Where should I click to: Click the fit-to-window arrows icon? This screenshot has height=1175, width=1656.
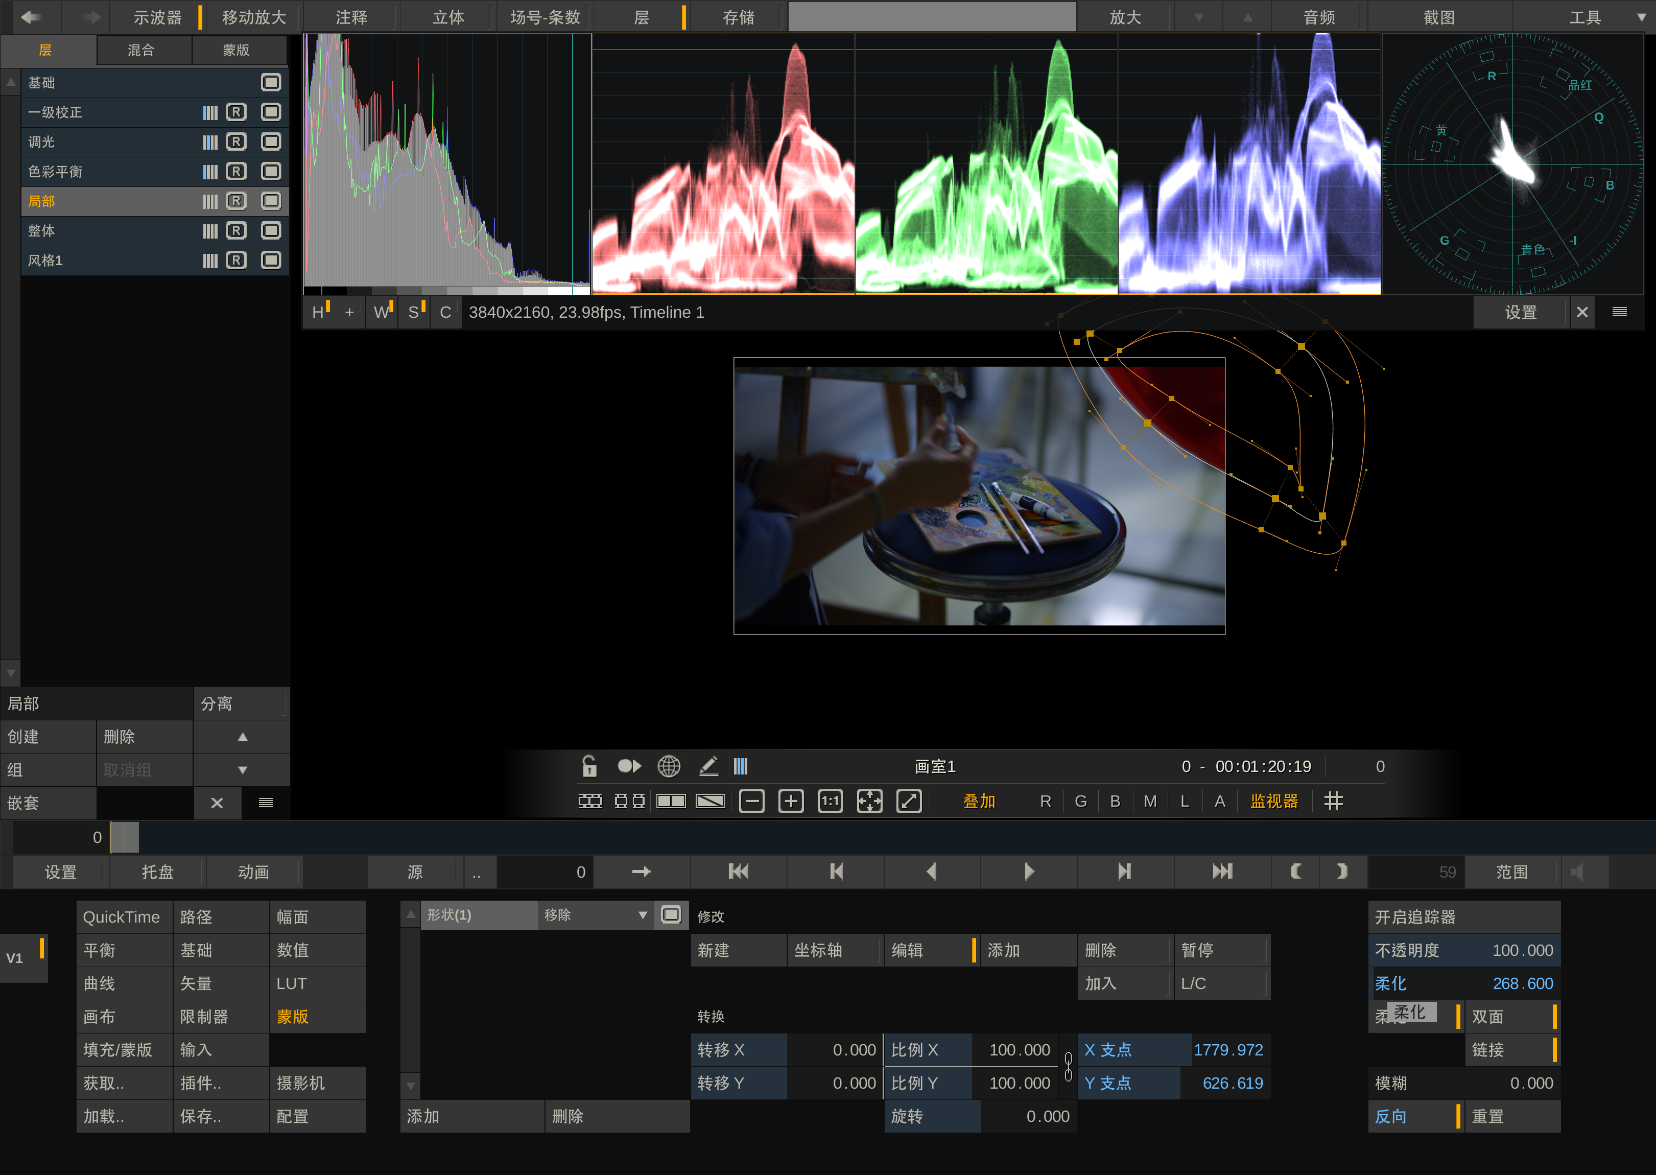pos(869,801)
